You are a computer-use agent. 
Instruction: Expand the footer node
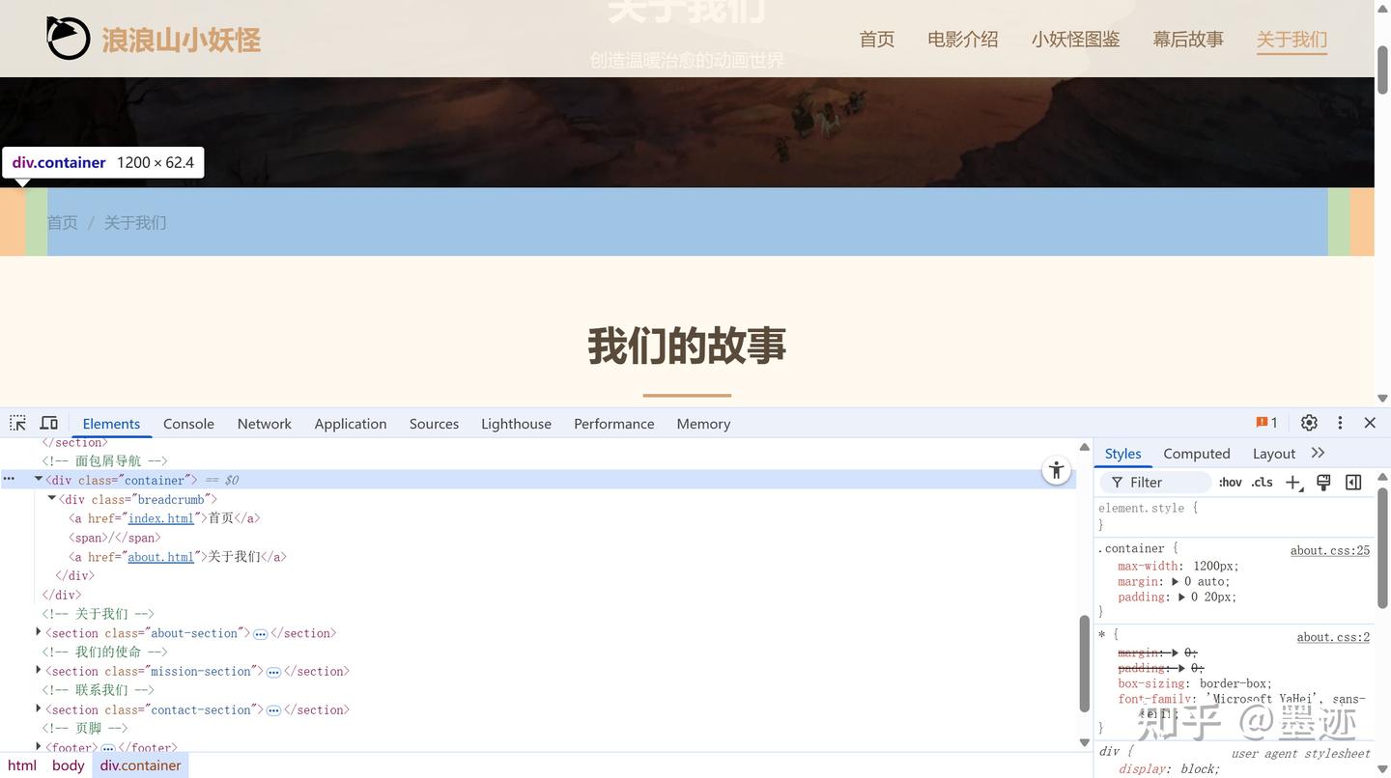pyautogui.click(x=39, y=746)
